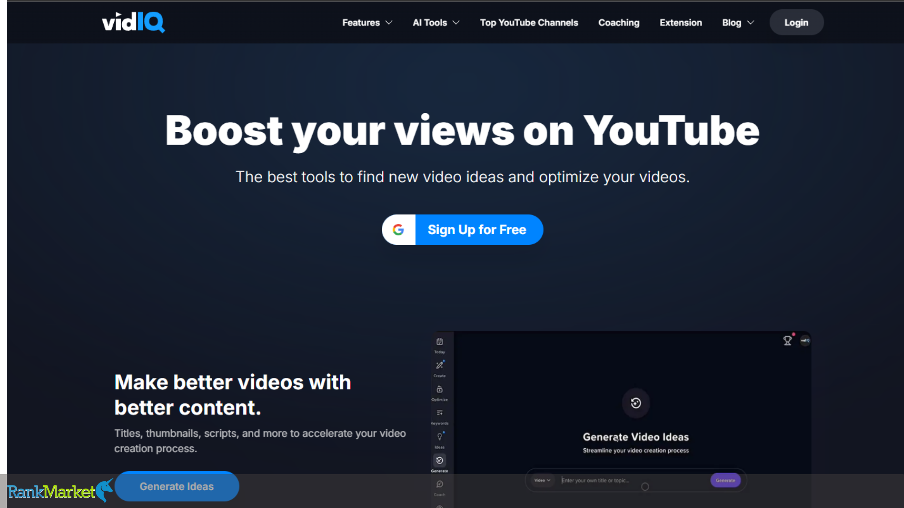904x508 pixels.
Task: Click the vidIQ logo
Action: point(133,22)
